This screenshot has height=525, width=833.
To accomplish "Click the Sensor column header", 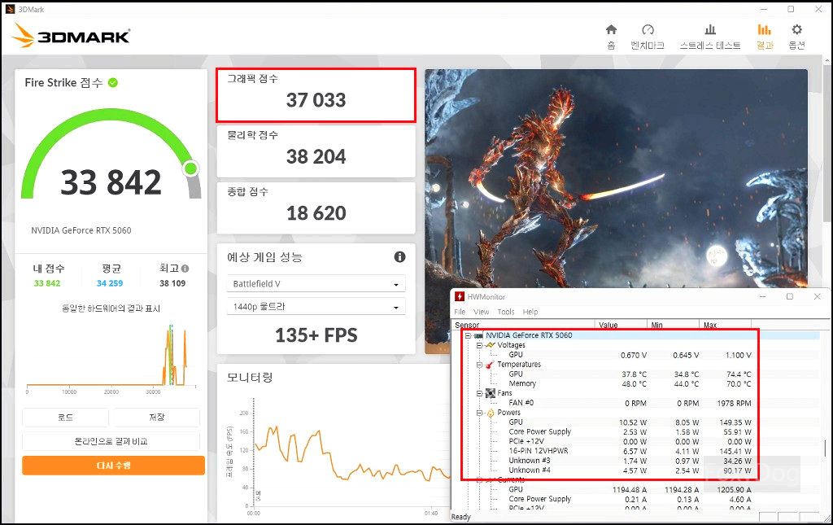I will click(x=523, y=325).
